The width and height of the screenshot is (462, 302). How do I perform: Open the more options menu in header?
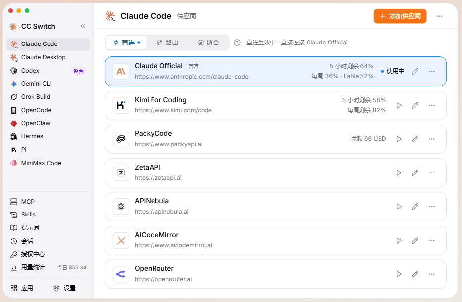pos(439,16)
